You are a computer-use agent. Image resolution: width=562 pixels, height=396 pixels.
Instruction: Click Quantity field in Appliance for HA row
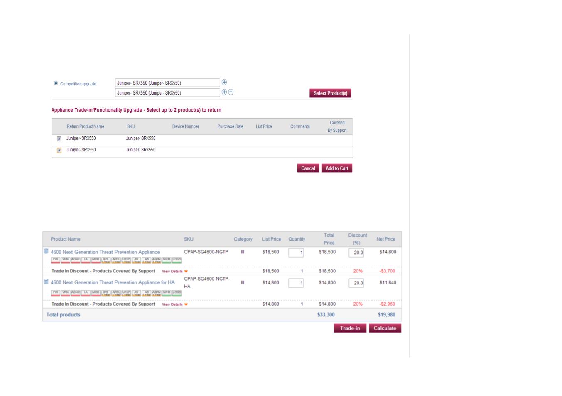coord(296,283)
